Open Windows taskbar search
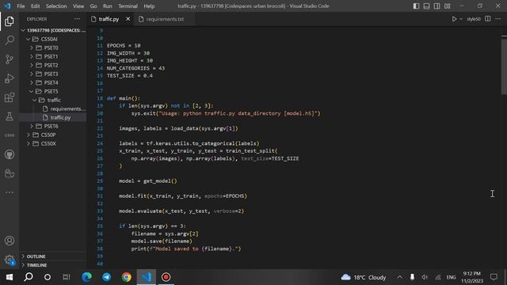Viewport: 507px width, 285px height. click(x=29, y=277)
